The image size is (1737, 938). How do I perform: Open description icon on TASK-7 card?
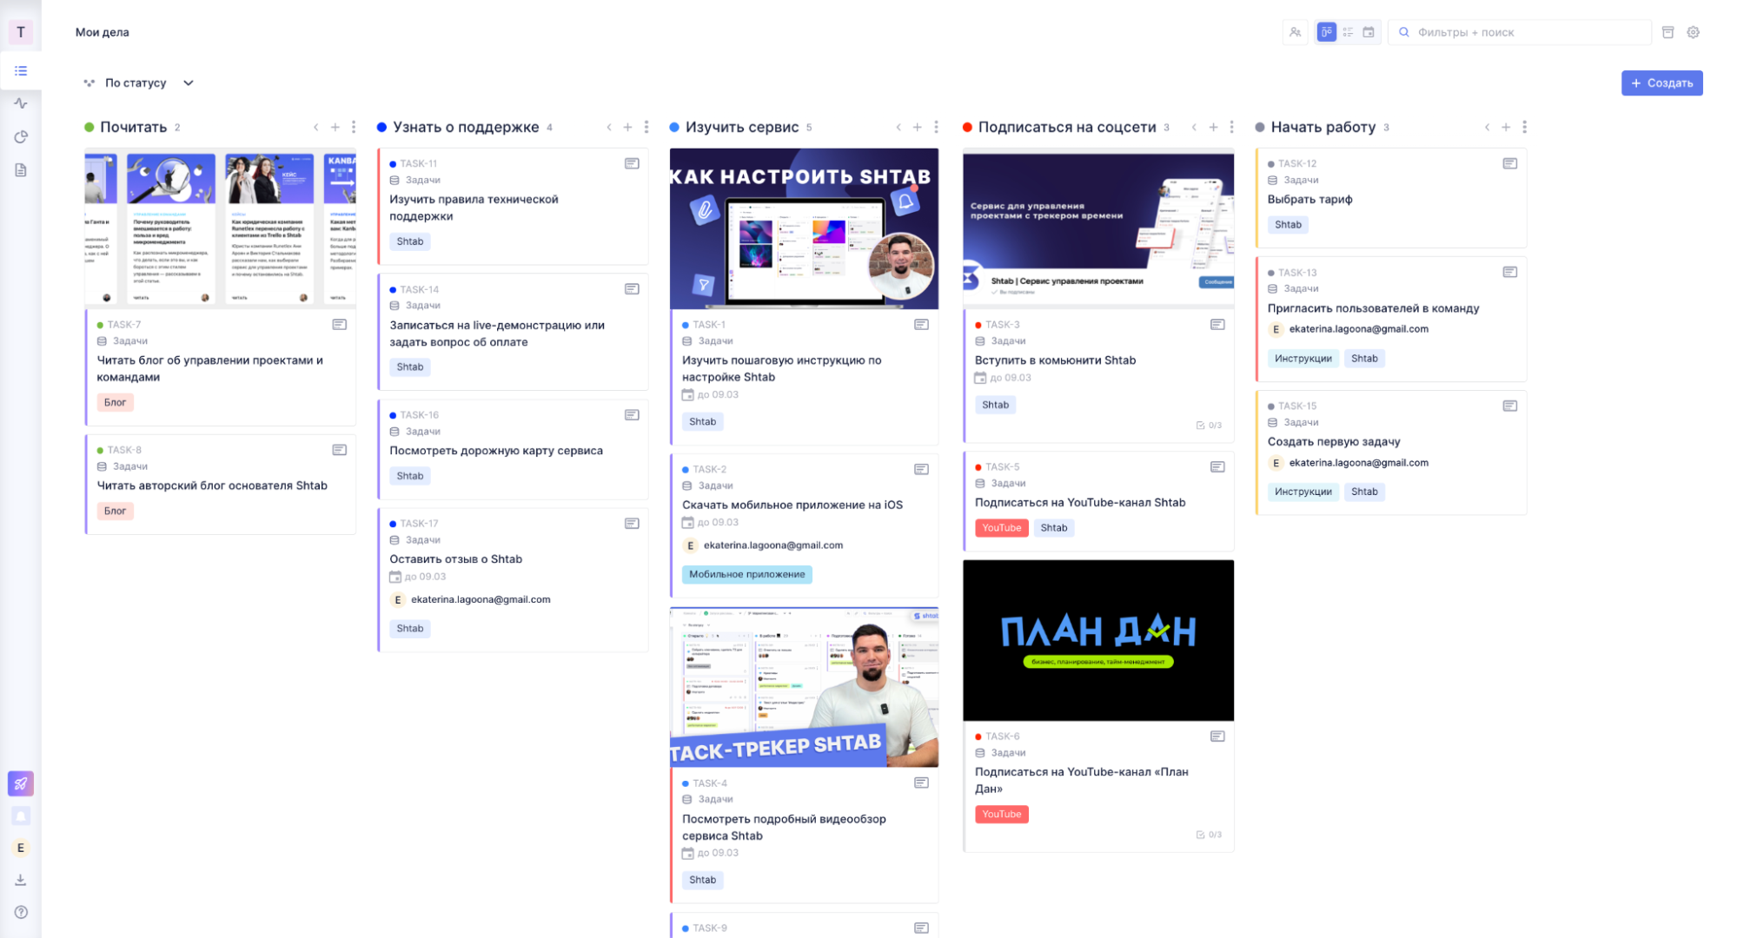click(339, 324)
